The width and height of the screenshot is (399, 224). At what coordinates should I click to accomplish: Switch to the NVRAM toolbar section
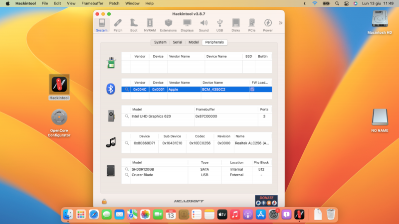tap(150, 25)
